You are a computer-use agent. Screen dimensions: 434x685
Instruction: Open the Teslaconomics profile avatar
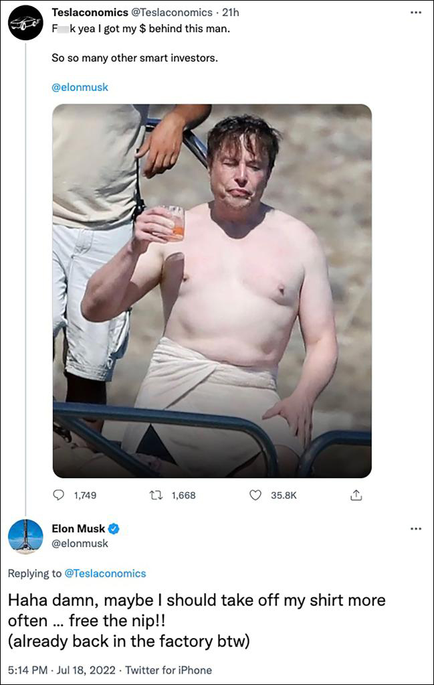(x=25, y=23)
